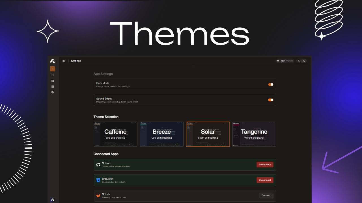Click the GitHub logo in Connected Apps
This screenshot has width=362, height=203.
point(98,164)
